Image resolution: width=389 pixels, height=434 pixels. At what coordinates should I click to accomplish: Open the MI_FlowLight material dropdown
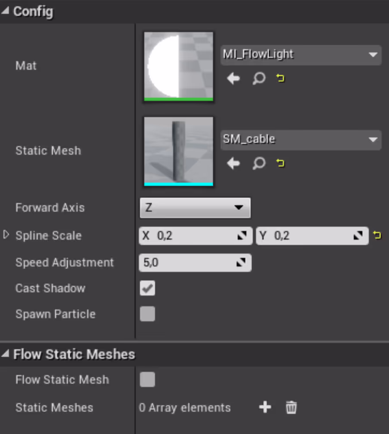point(301,55)
